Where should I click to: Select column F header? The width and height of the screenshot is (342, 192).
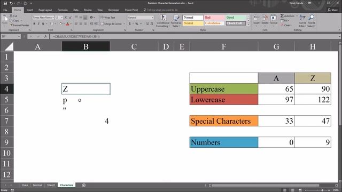pos(224,46)
